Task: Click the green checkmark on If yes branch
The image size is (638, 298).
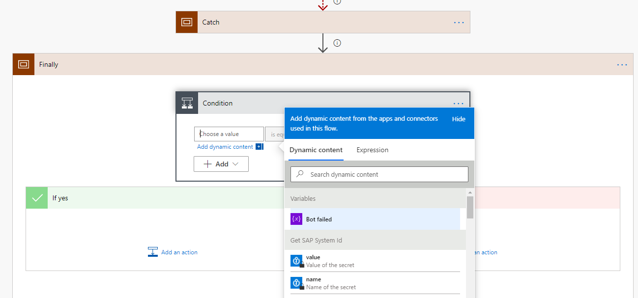Action: tap(36, 198)
